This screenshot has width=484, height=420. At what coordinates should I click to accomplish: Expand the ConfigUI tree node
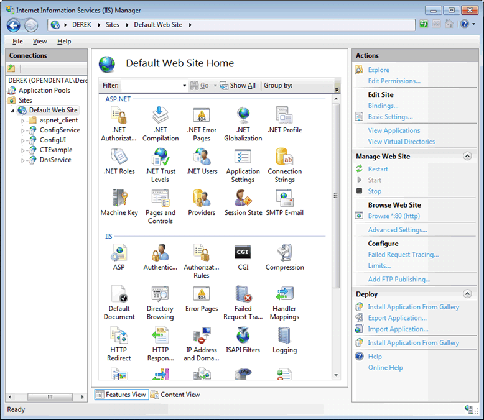point(22,140)
